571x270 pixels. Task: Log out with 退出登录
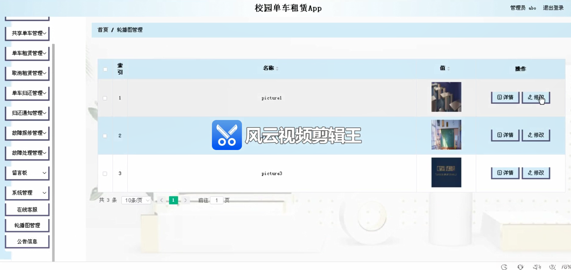click(x=553, y=8)
